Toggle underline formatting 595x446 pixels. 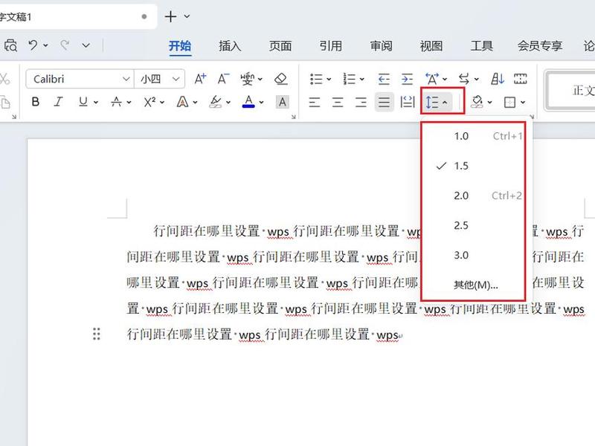tap(83, 102)
